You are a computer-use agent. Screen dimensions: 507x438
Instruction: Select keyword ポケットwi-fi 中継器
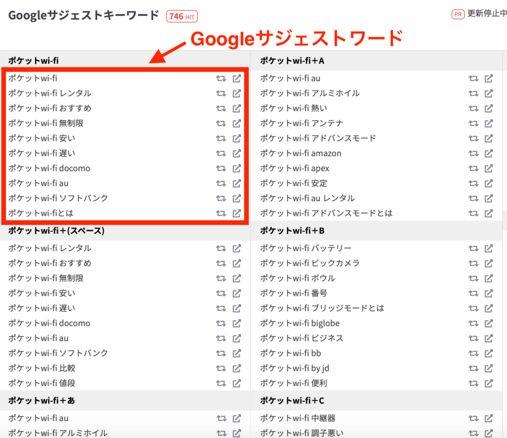pyautogui.click(x=298, y=418)
